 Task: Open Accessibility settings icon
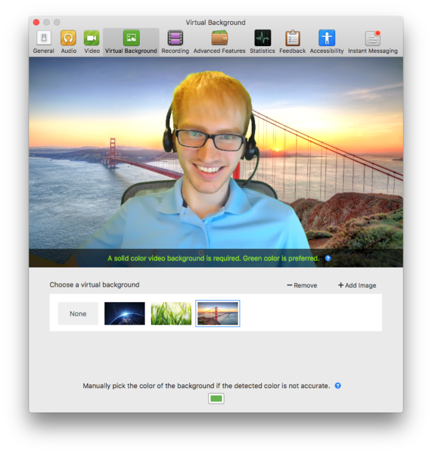(326, 39)
